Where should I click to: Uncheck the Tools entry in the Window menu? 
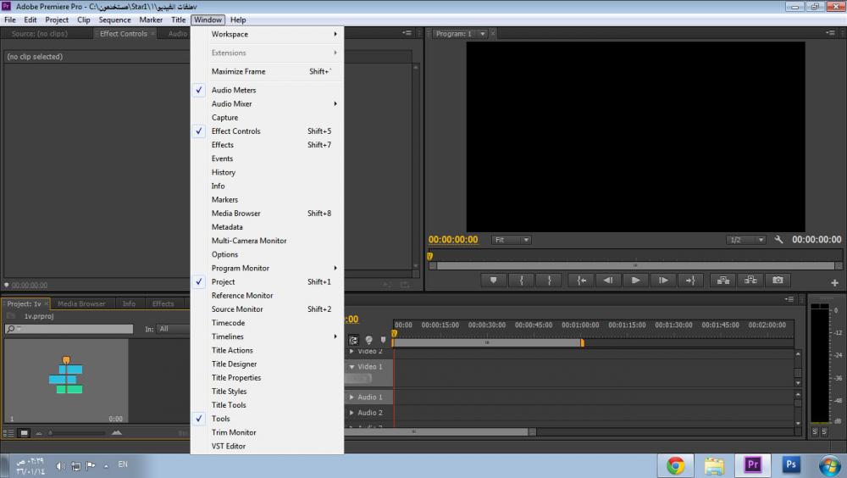[x=220, y=419]
